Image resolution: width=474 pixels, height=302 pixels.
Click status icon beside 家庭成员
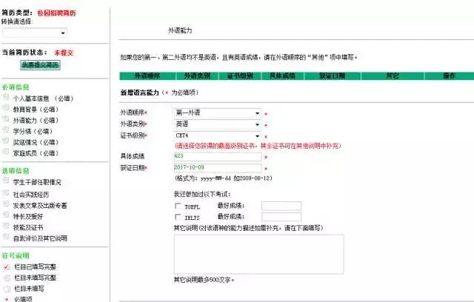click(x=5, y=152)
